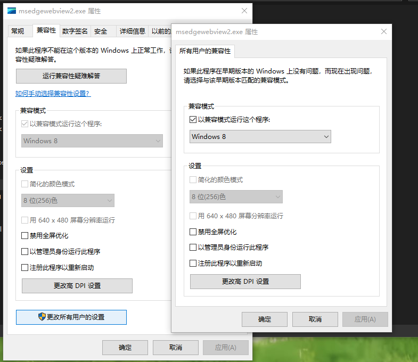Image resolution: width=418 pixels, height=362 pixels.
Task: Check 以管理员身份运行此程序 in the front dialog
Action: coord(193,248)
